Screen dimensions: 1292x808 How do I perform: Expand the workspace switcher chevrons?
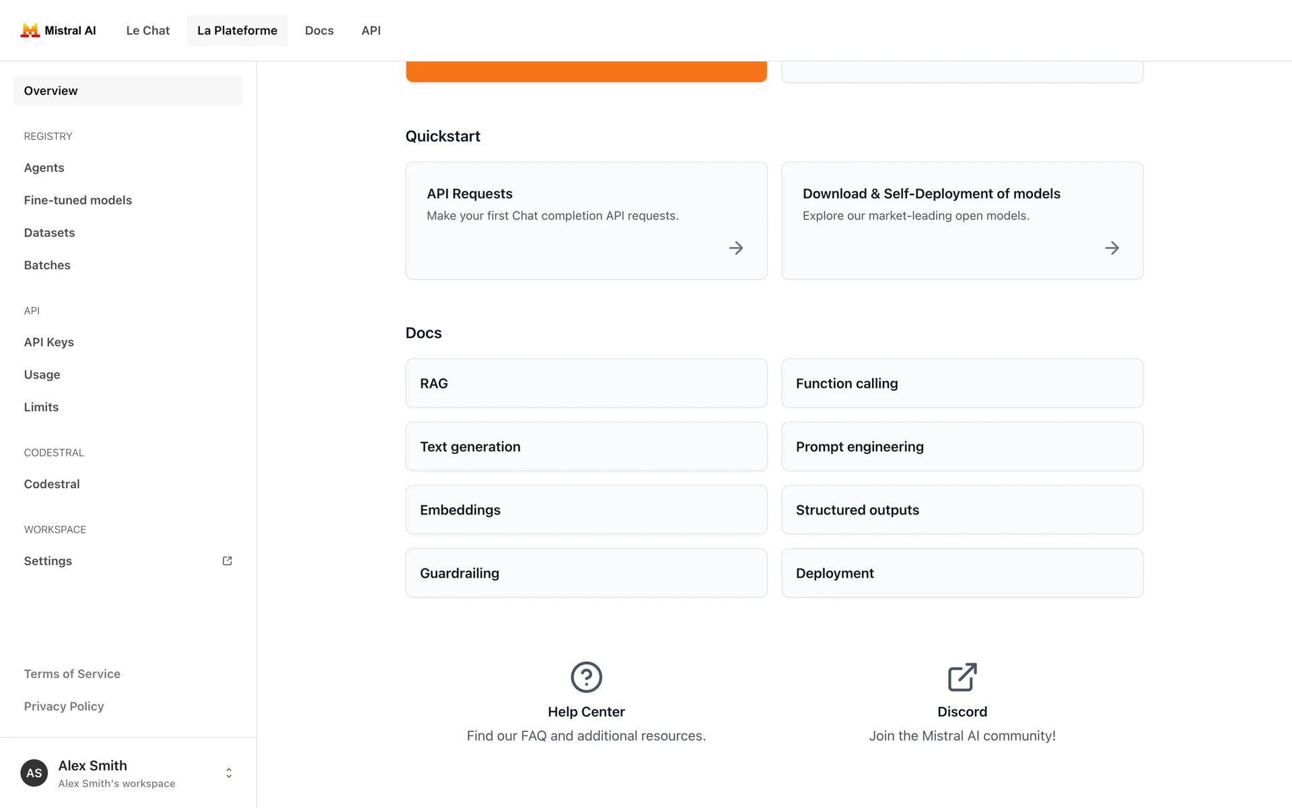[229, 773]
